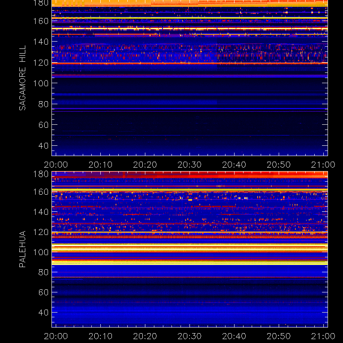The image size is (343, 343).
Task: Pick the 100 label on Palehua axis
Action: pyautogui.click(x=41, y=252)
